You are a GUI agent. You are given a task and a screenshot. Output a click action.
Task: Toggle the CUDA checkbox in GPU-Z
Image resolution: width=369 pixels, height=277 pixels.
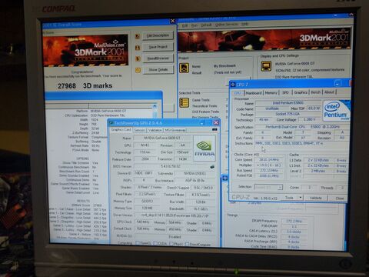[155, 243]
